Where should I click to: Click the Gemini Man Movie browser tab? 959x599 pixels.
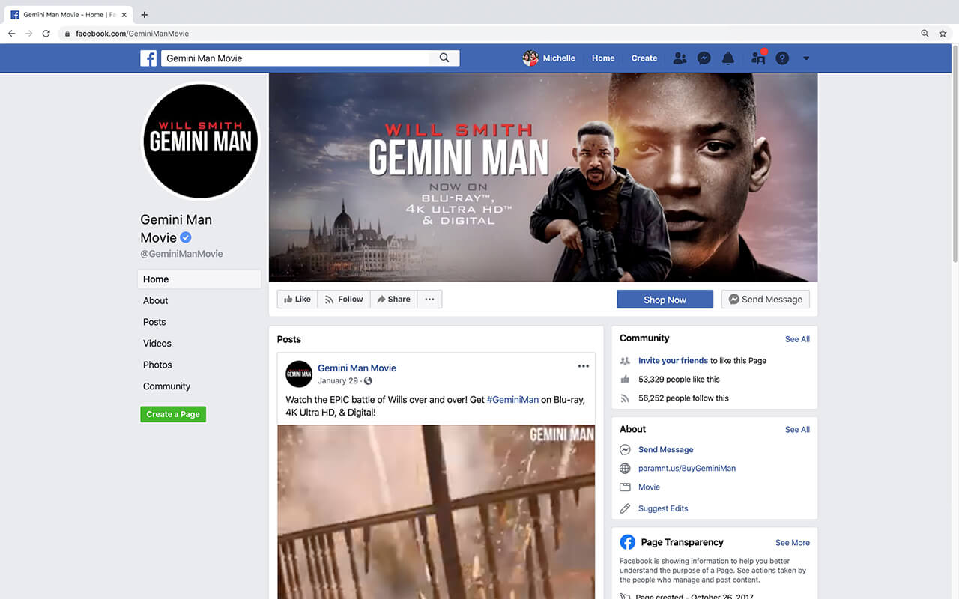(67, 15)
